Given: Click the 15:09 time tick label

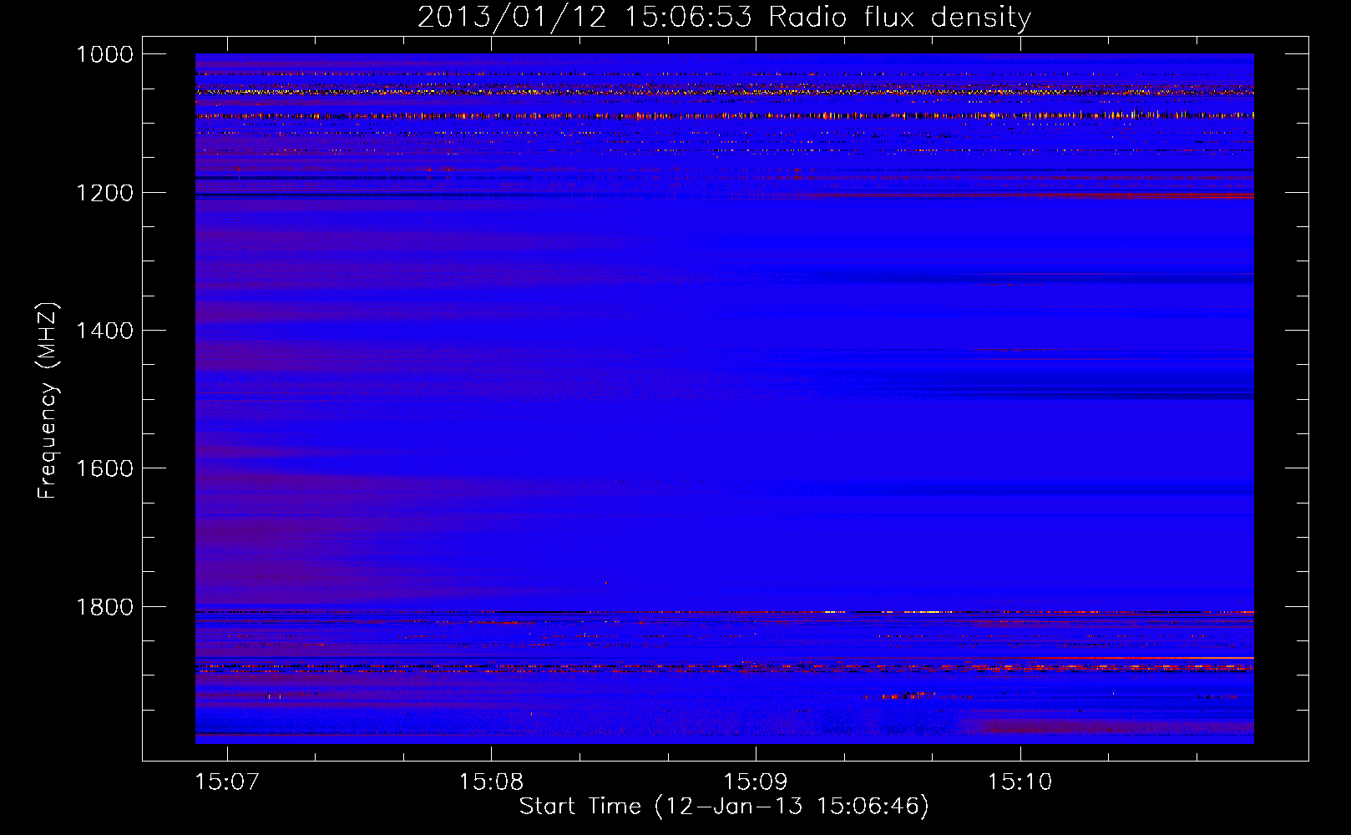Looking at the screenshot, I should [756, 782].
